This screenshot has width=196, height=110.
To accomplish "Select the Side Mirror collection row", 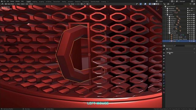I will tap(179, 19).
